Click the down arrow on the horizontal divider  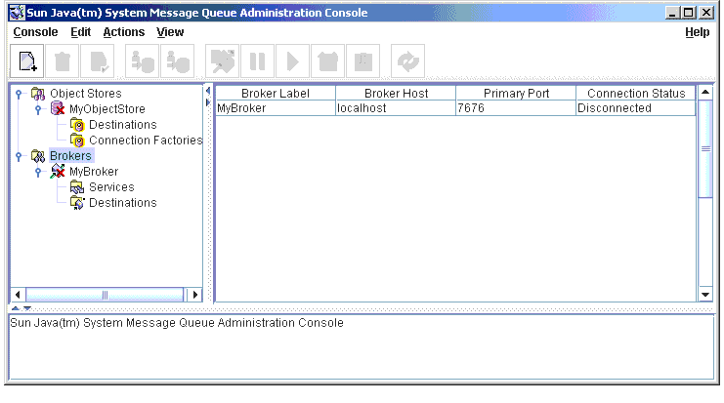(27, 308)
